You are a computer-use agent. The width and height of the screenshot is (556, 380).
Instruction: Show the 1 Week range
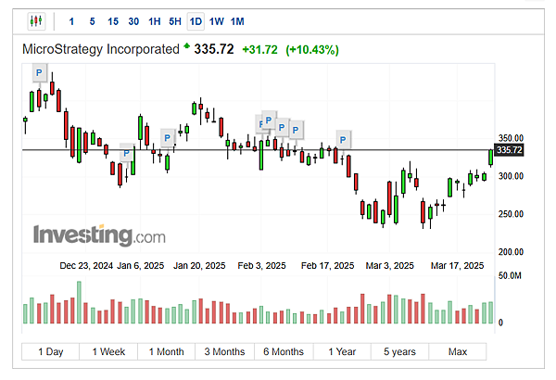(x=108, y=351)
